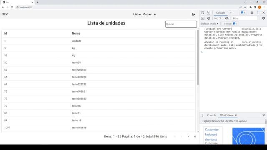Click the Nome column header
Image resolution: width=267 pixels, height=150 pixels.
(76, 33)
